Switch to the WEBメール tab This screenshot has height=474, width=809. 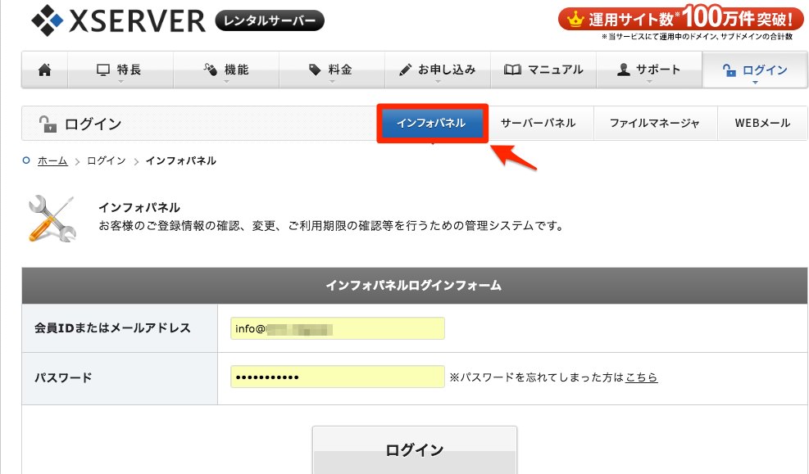(x=762, y=123)
